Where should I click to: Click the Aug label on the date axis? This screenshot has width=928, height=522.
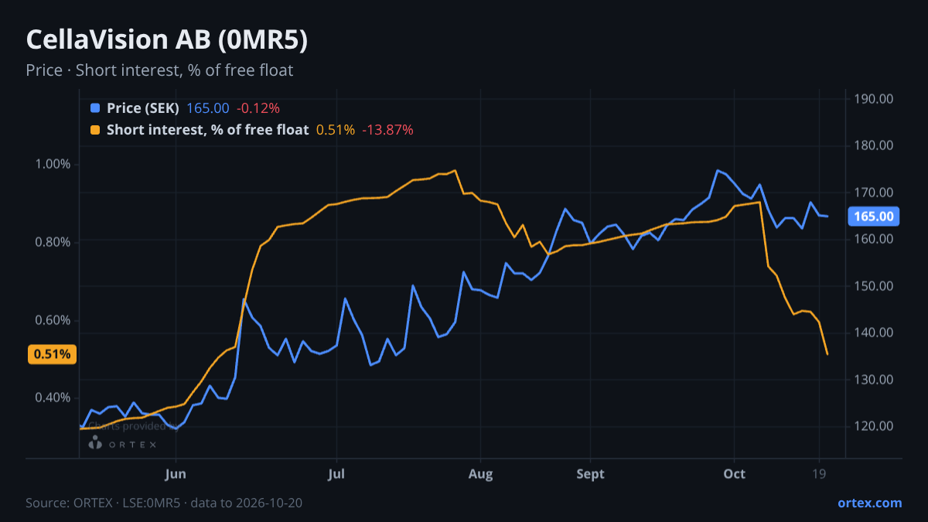(x=481, y=473)
